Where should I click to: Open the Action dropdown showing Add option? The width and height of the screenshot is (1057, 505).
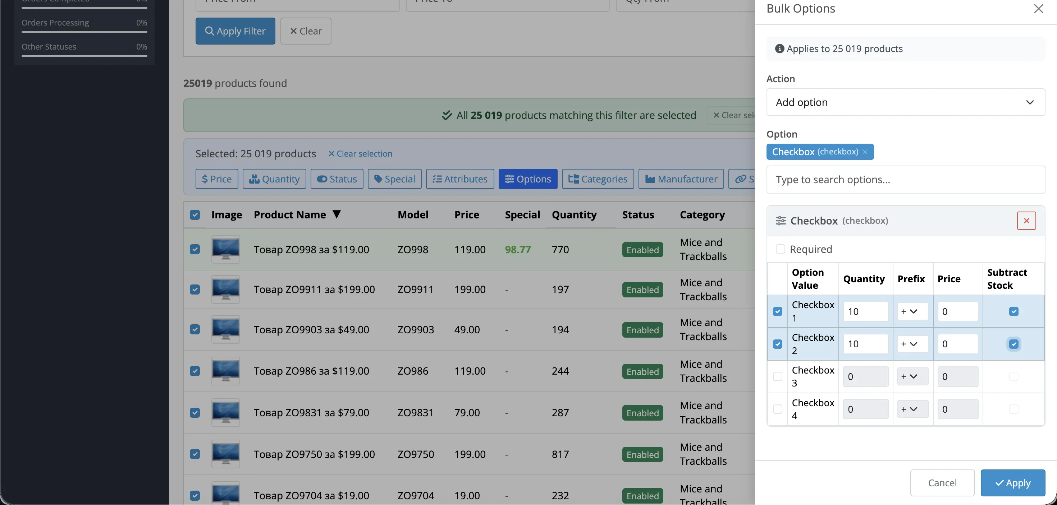pos(906,102)
